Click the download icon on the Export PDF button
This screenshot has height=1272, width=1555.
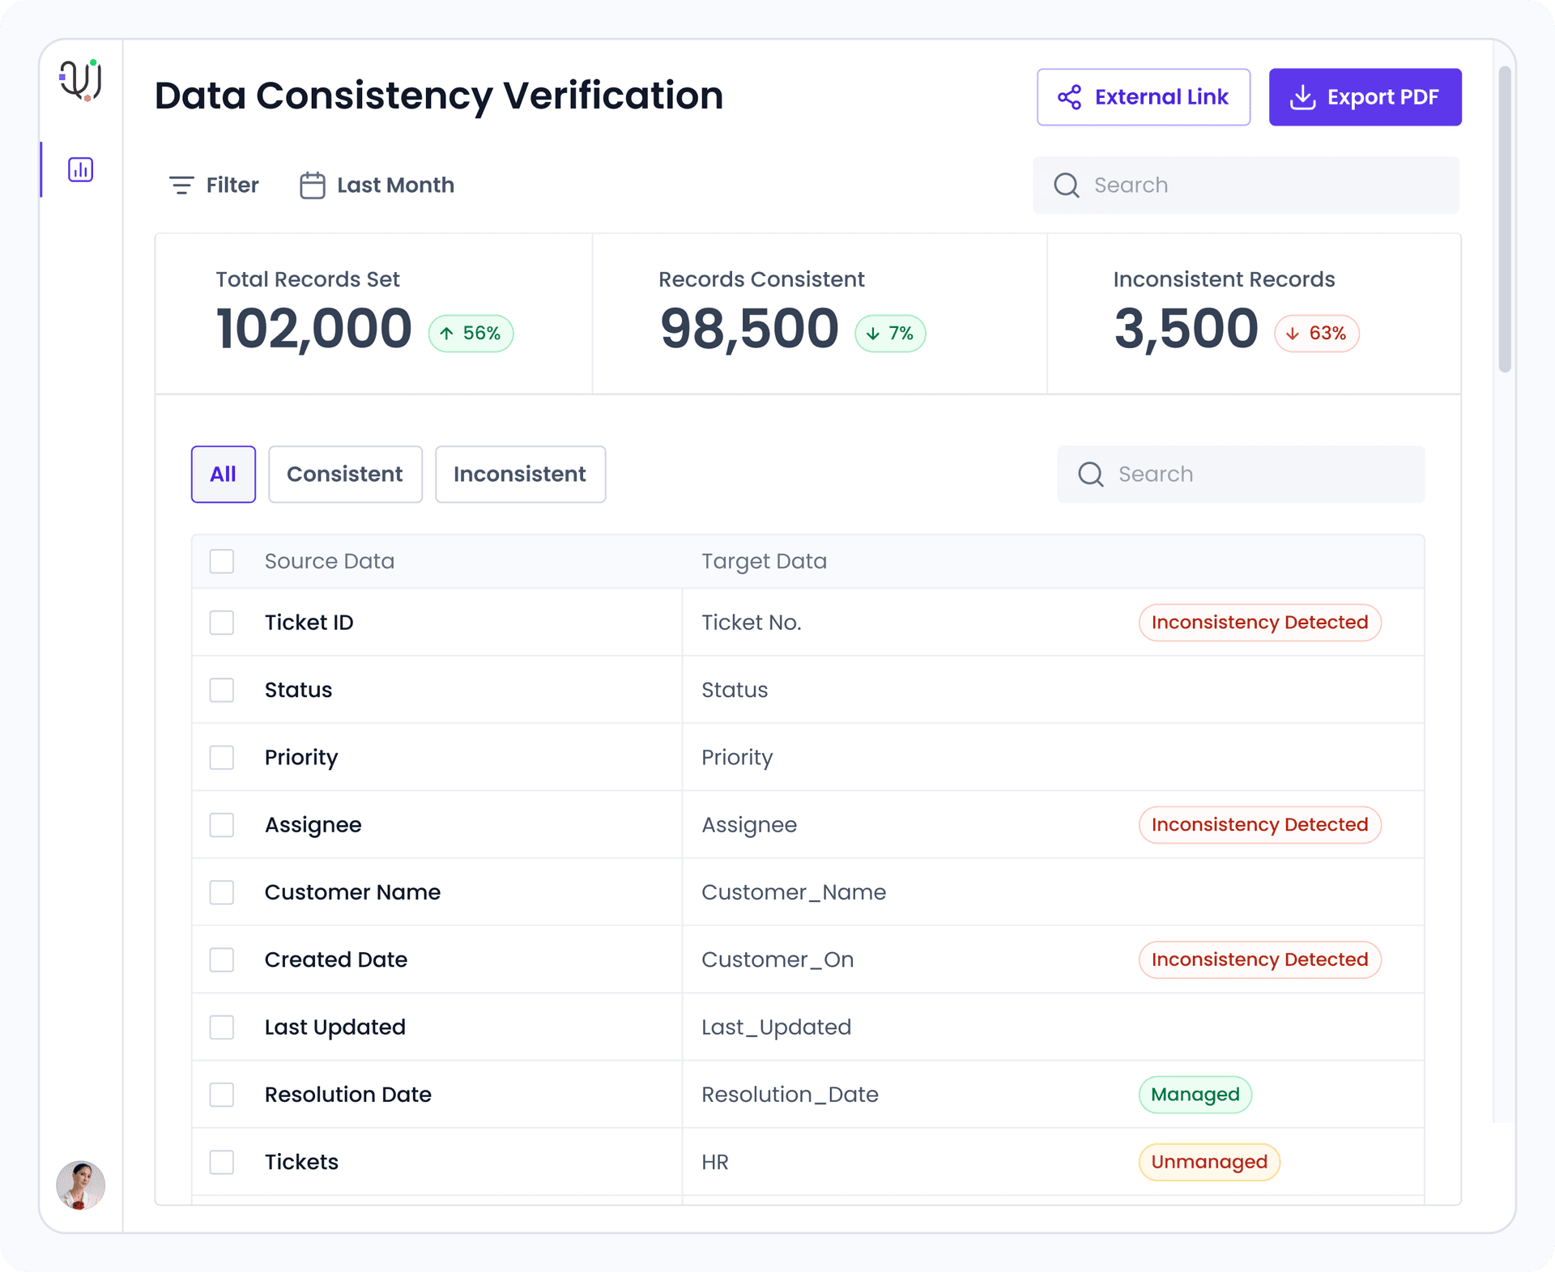coord(1303,96)
